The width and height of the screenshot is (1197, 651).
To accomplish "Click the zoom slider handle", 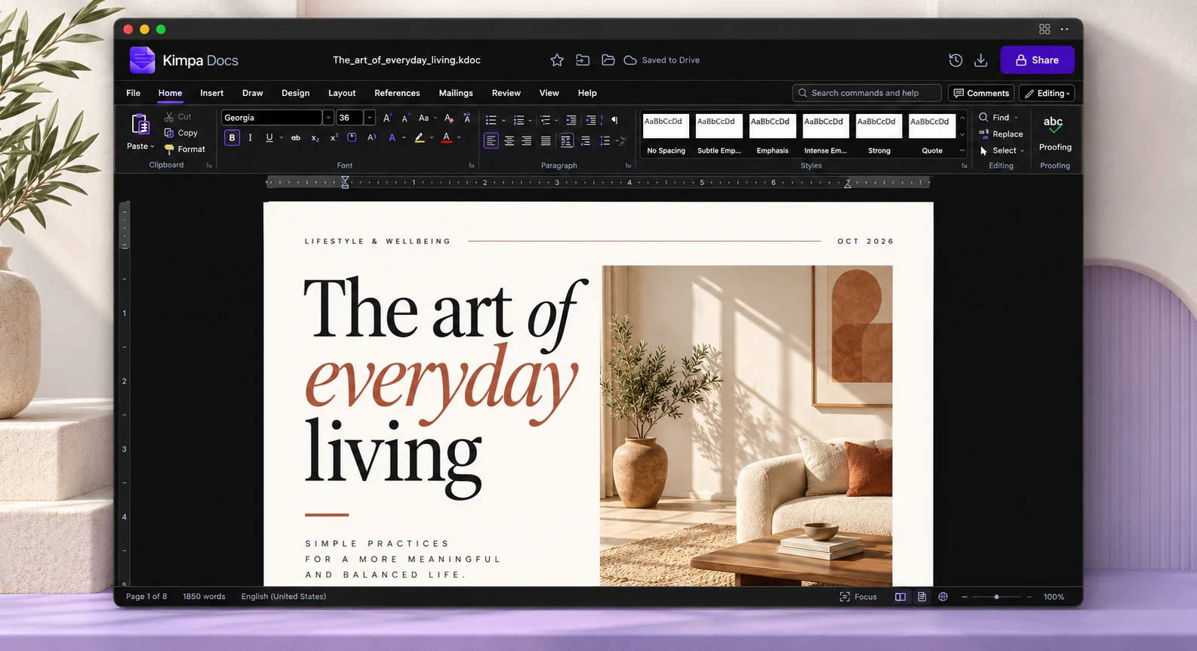I will point(996,597).
